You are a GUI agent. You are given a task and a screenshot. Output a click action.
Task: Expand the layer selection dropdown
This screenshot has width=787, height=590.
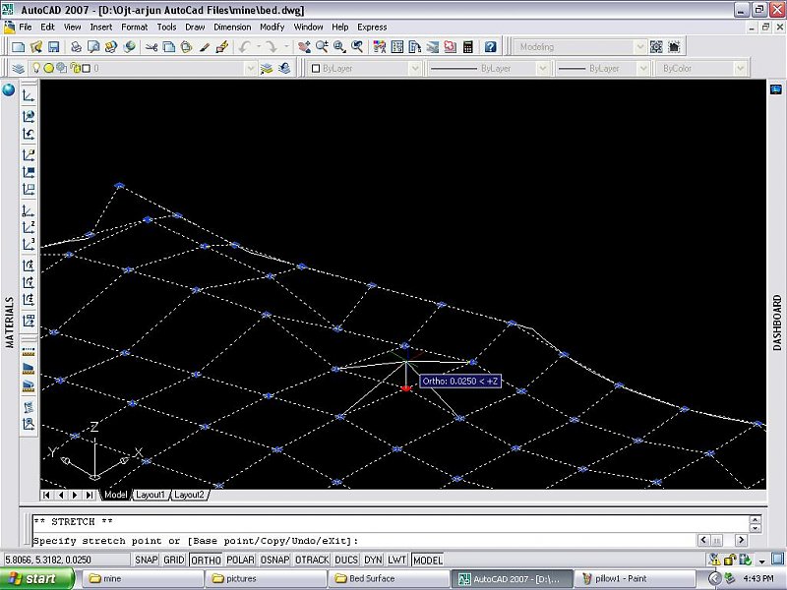(x=249, y=69)
